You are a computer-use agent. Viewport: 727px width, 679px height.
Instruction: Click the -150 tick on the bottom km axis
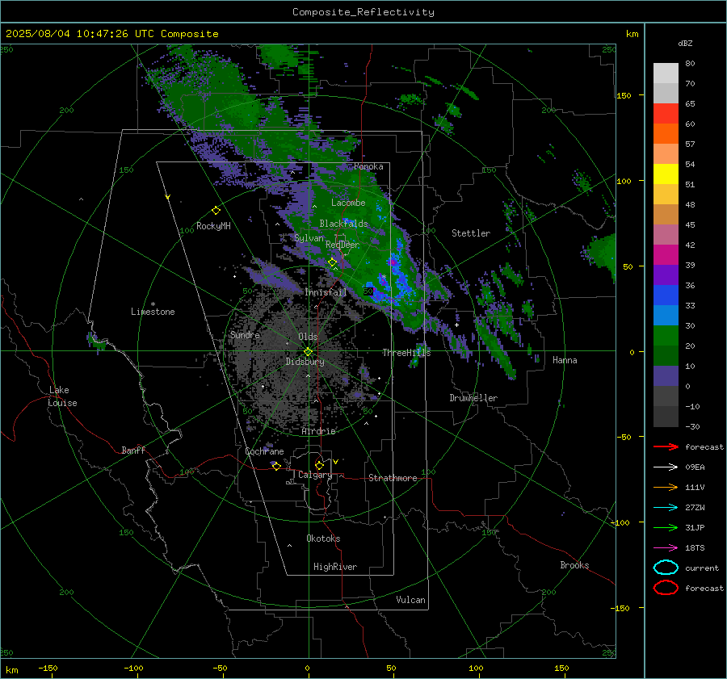click(x=48, y=669)
